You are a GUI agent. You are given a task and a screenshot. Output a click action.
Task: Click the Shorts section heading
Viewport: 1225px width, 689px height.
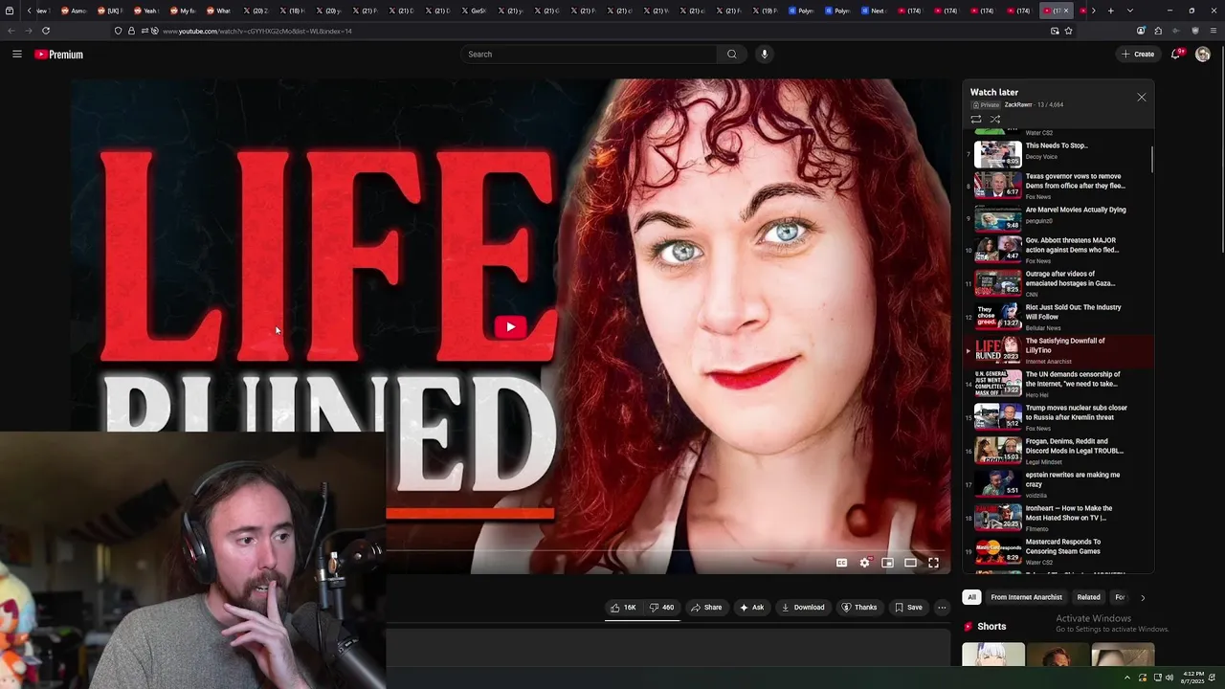pos(991,627)
